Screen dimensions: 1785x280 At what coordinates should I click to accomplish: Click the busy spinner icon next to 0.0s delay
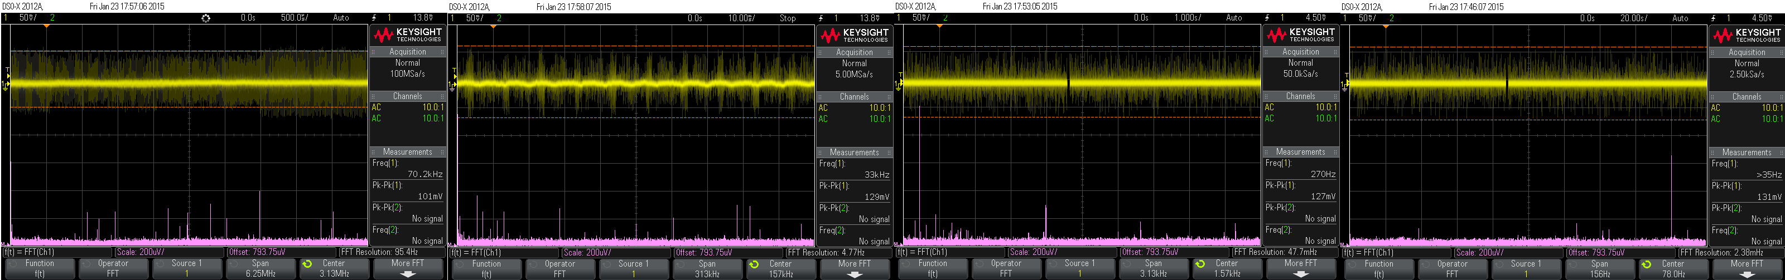pos(206,18)
